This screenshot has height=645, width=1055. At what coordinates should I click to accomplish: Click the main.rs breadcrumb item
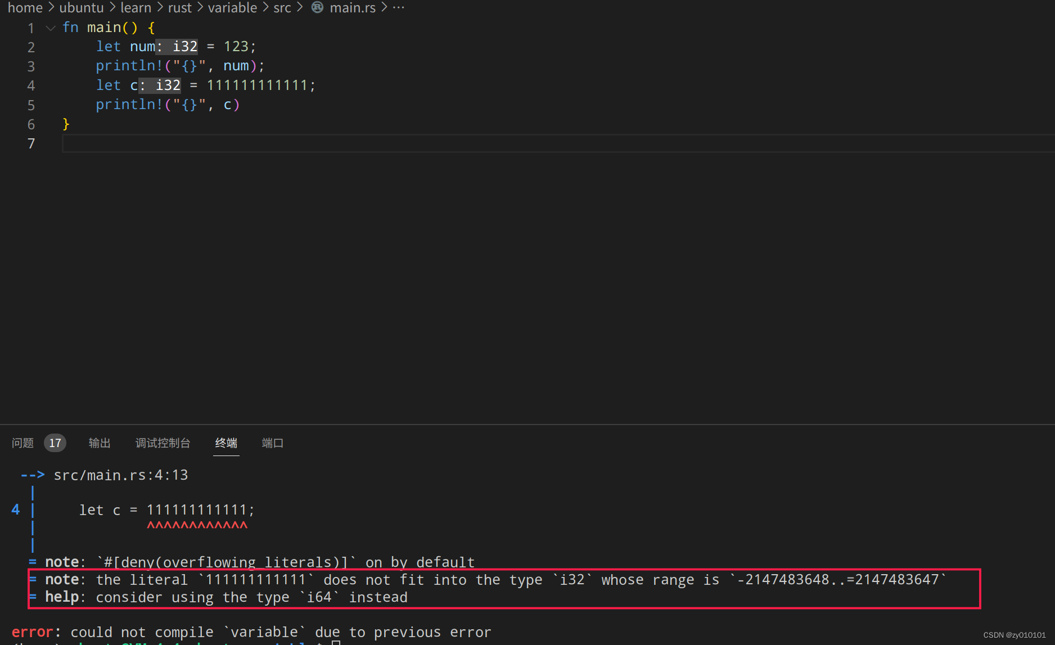[353, 7]
